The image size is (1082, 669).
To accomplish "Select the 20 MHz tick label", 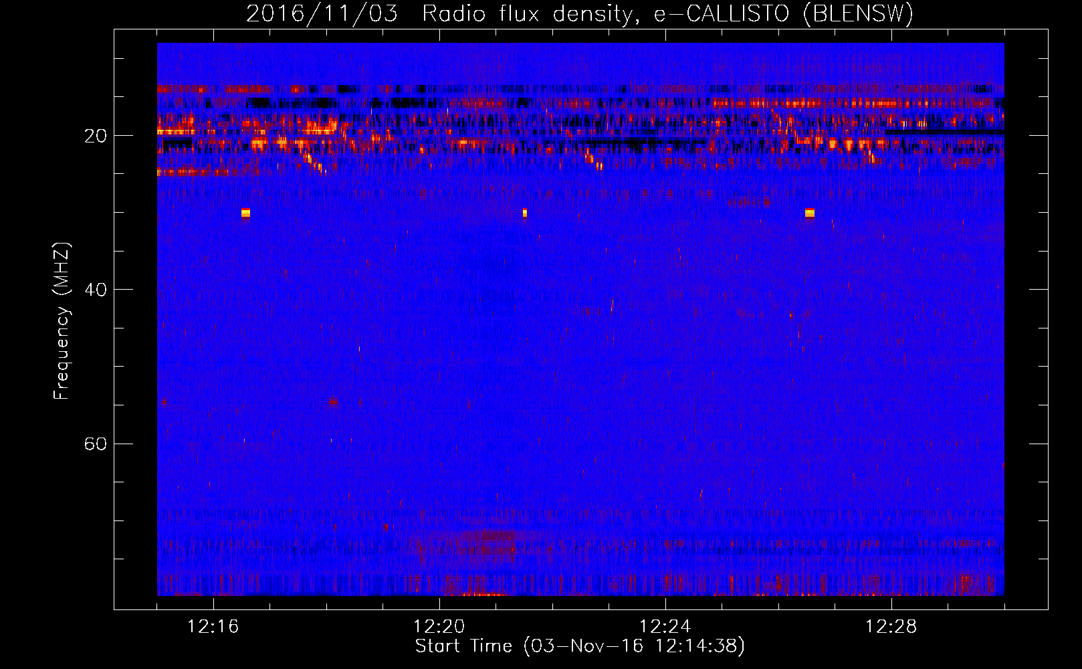I will click(x=96, y=136).
